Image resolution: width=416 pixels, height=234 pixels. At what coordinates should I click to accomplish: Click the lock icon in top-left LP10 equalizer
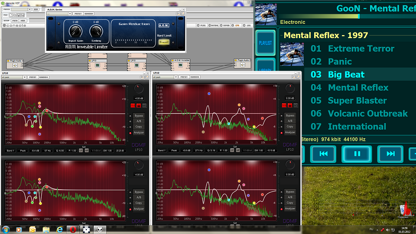click(139, 105)
